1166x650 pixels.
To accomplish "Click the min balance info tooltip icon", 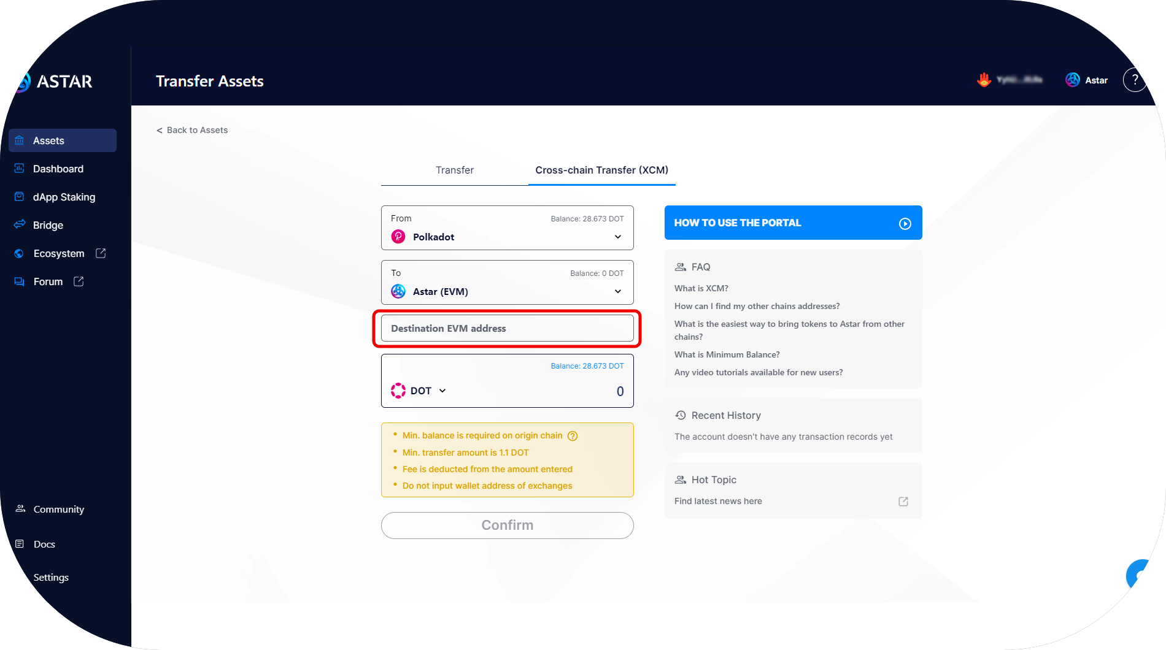I will point(573,436).
